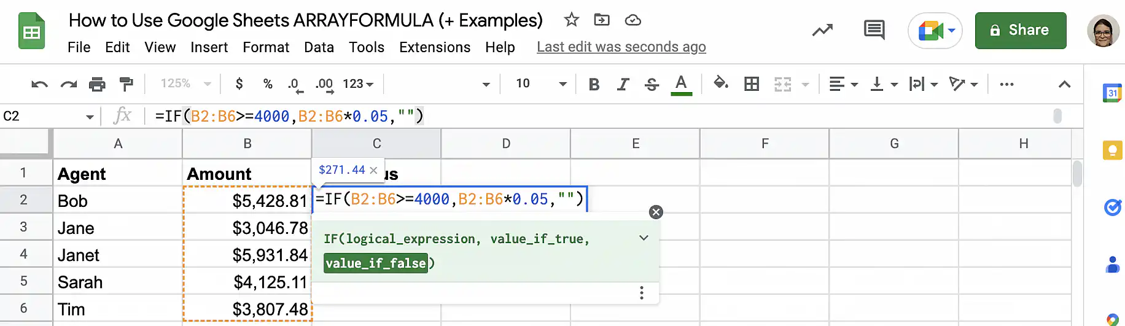The height and width of the screenshot is (326, 1125).
Task: Open 'Last edit was seconds ago' link
Action: coord(621,47)
